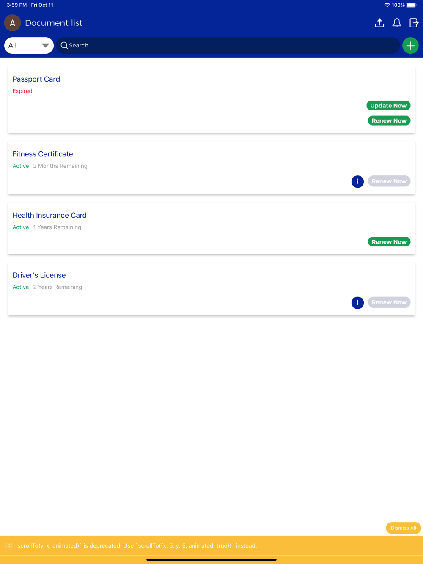This screenshot has height=564, width=423.
Task: Show info for Driver's License
Action: [x=357, y=303]
